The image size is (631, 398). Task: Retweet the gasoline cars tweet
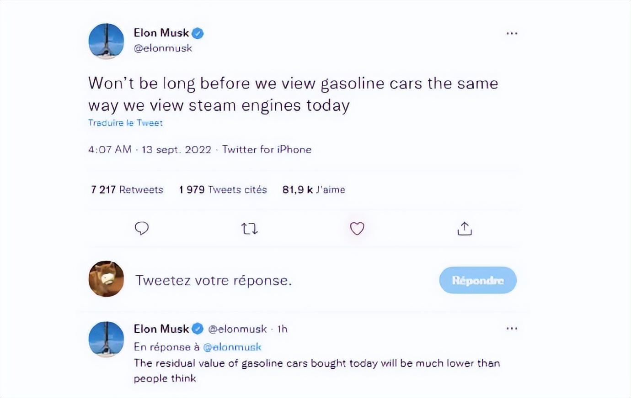(249, 228)
